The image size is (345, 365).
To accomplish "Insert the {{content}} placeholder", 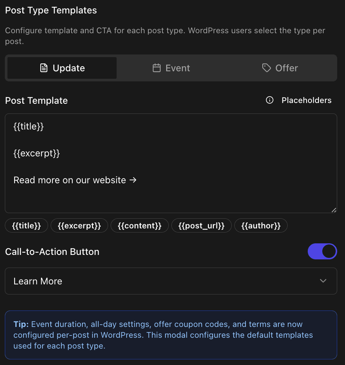I will tap(139, 225).
